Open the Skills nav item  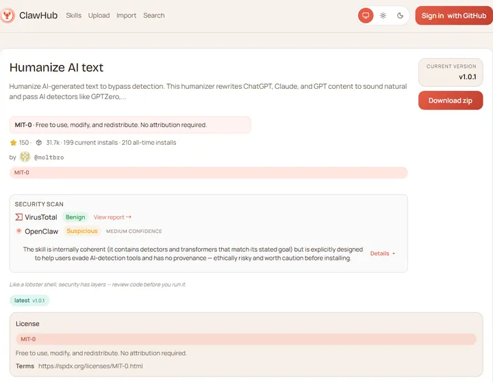click(73, 16)
